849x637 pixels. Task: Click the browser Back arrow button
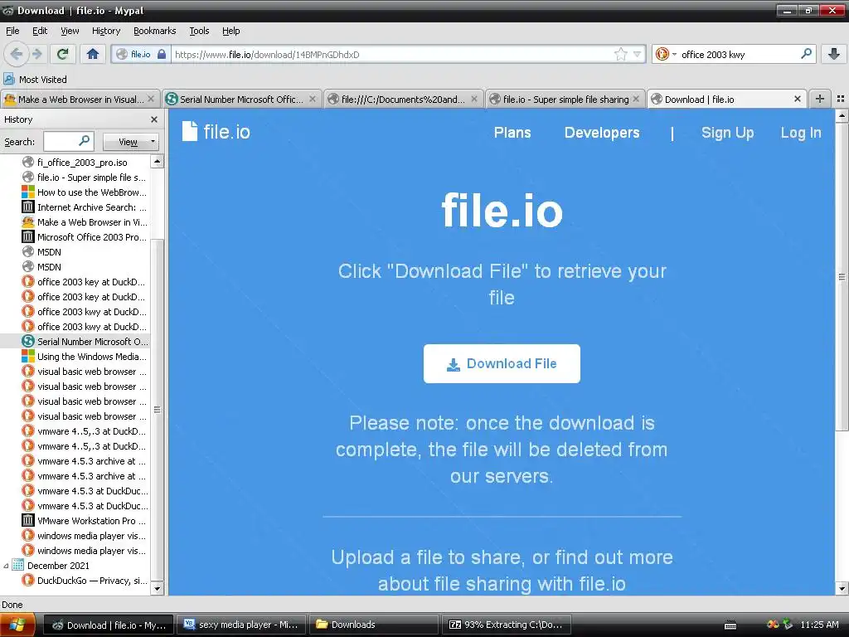[x=17, y=54]
